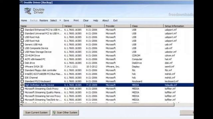Screen dimensions: 213x119
Task: Click the Scan Current System button
Action: click(x=36, y=112)
